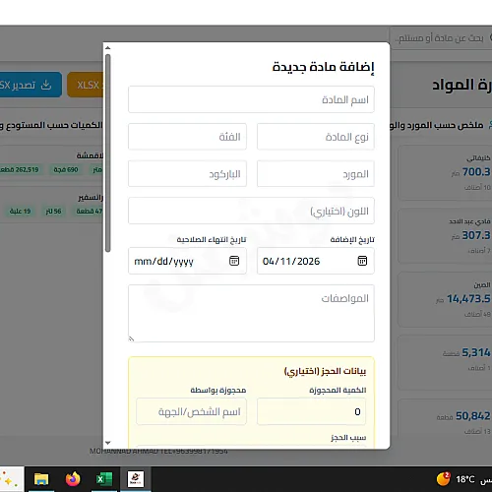The width and height of the screenshot is (492, 492).
Task: Click the نوع المادة input field
Action: point(316,137)
